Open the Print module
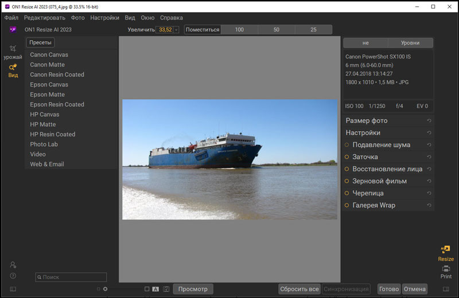 (446, 272)
